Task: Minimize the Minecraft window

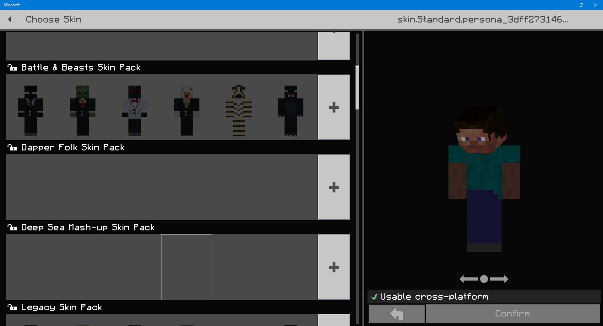Action: (x=567, y=5)
